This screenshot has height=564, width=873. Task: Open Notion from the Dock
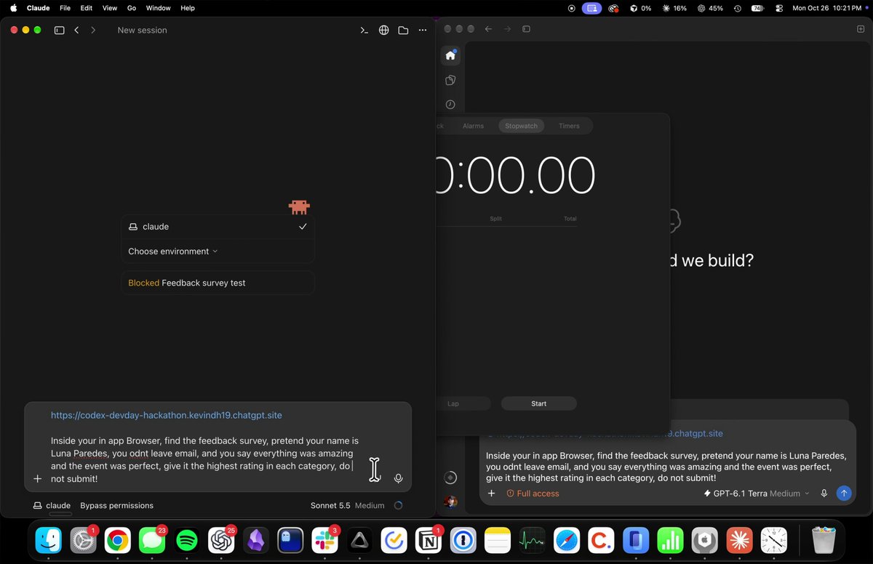(x=428, y=540)
